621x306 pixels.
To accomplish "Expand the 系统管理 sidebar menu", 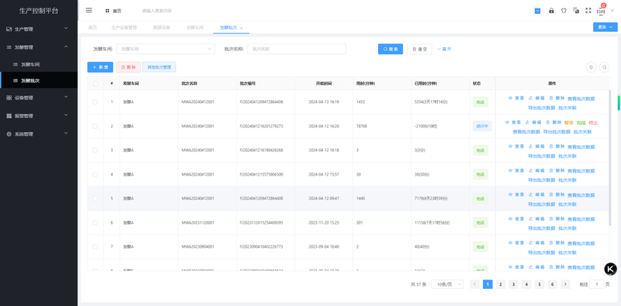I will [39, 134].
